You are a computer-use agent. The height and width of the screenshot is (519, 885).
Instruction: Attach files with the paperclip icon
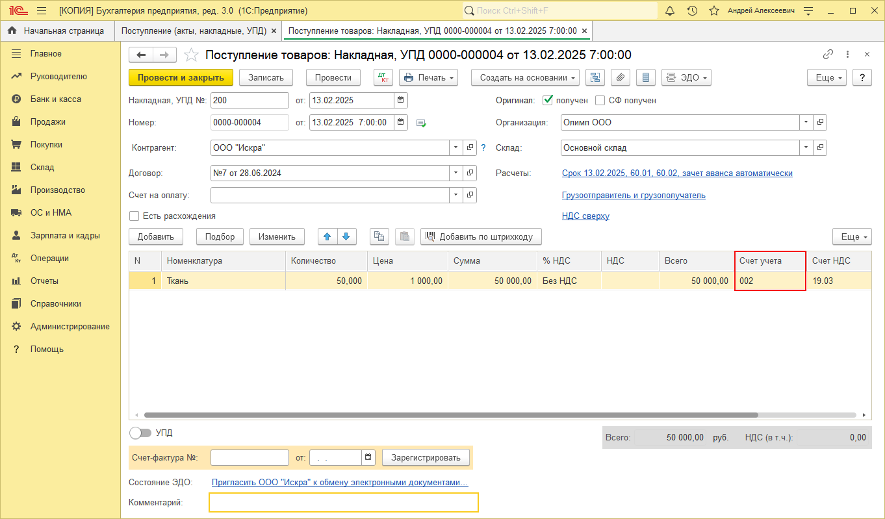click(621, 77)
